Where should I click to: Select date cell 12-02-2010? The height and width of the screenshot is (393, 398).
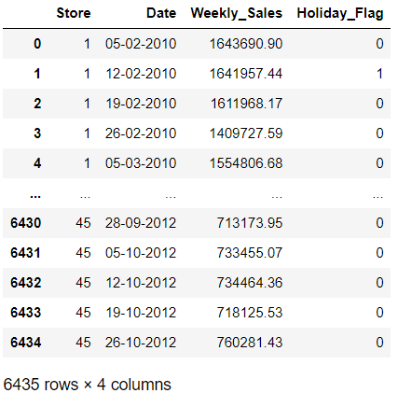pyautogui.click(x=141, y=74)
